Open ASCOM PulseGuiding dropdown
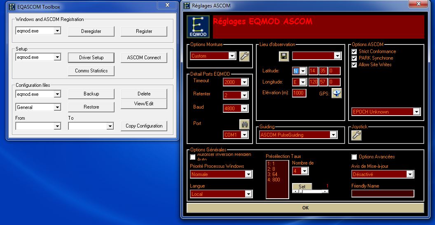 tap(333, 135)
